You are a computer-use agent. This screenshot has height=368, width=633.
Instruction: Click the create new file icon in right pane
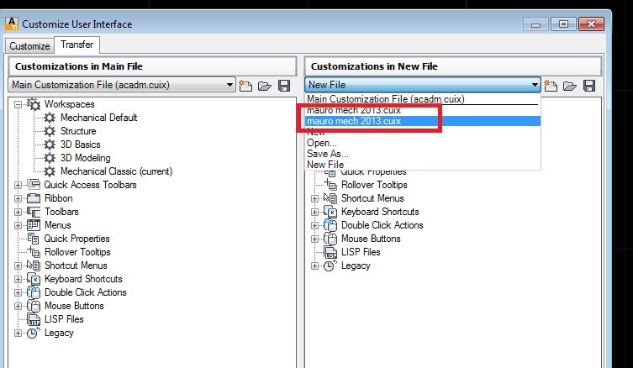pos(551,86)
